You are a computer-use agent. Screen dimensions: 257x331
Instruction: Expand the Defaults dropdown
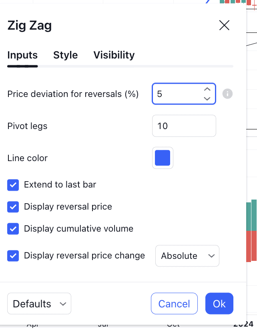[x=39, y=304]
